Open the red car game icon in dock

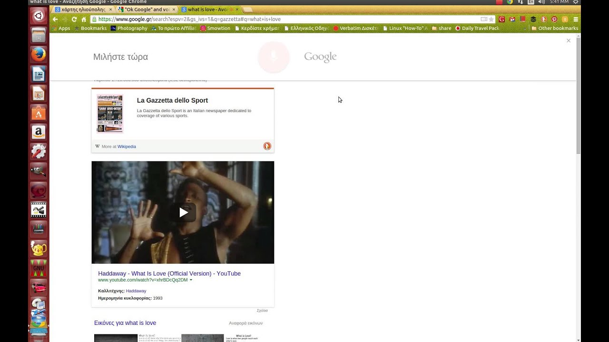[x=39, y=287]
